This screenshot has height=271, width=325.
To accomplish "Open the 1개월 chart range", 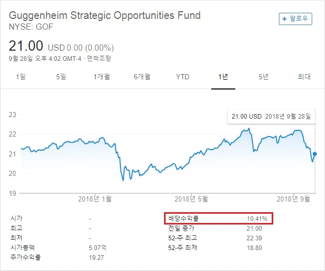I will coord(101,77).
